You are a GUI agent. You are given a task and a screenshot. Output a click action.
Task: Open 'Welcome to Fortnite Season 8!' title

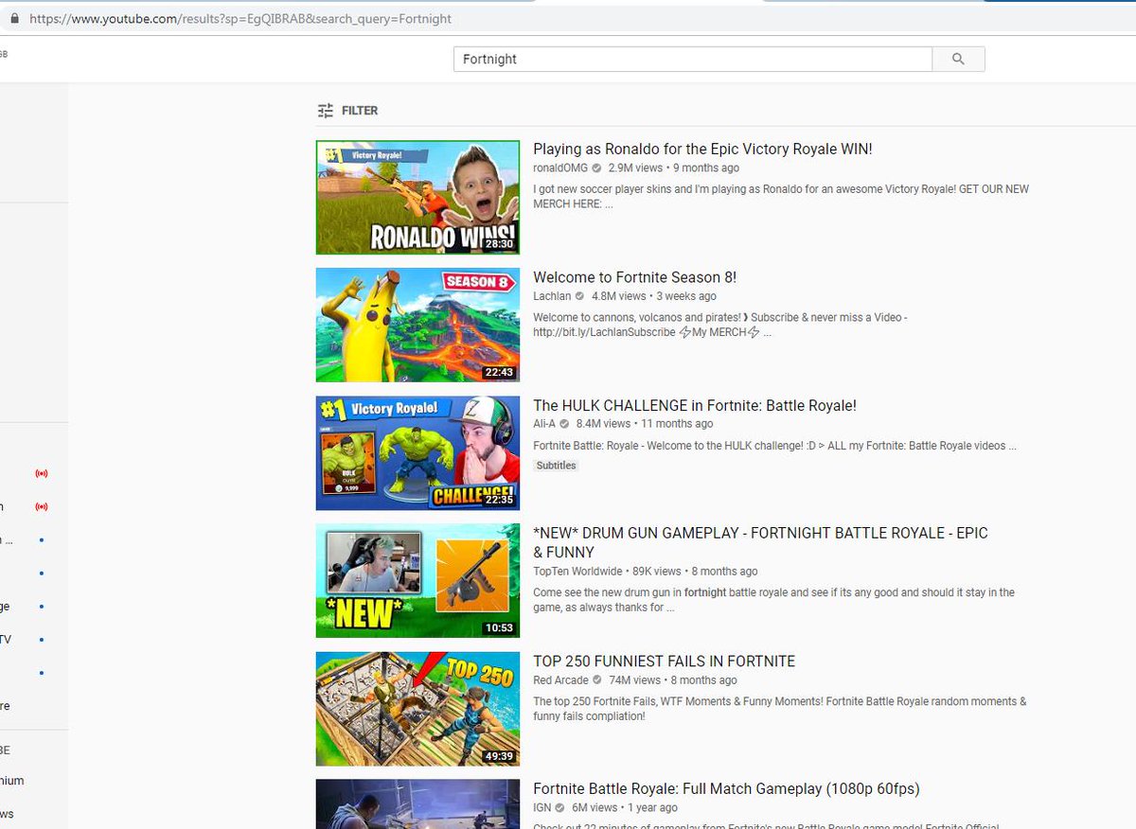click(634, 277)
